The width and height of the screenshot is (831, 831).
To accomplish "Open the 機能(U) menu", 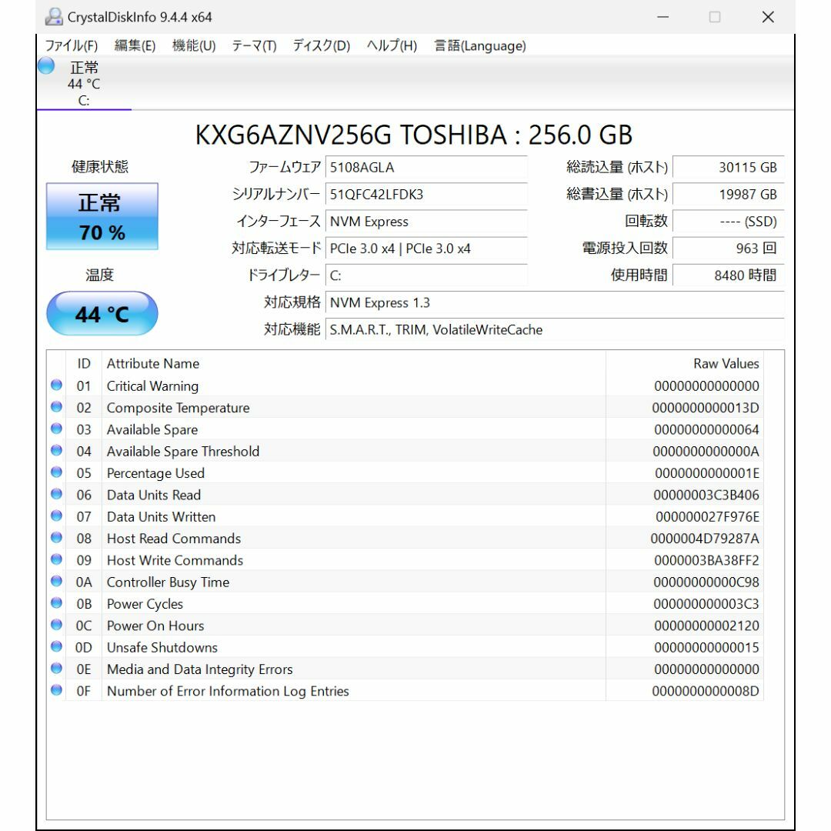I will pyautogui.click(x=194, y=46).
